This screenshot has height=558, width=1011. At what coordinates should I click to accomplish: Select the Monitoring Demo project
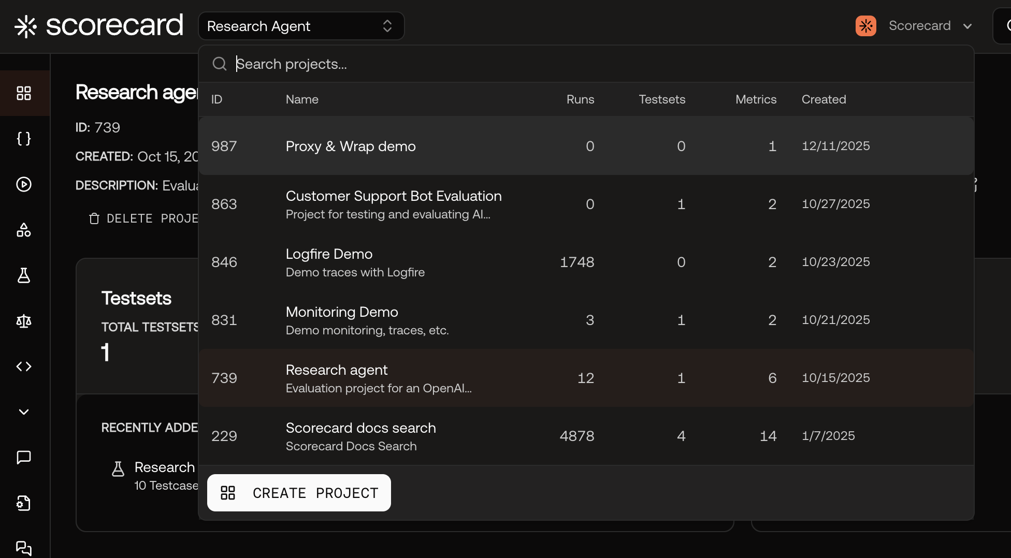(586, 320)
